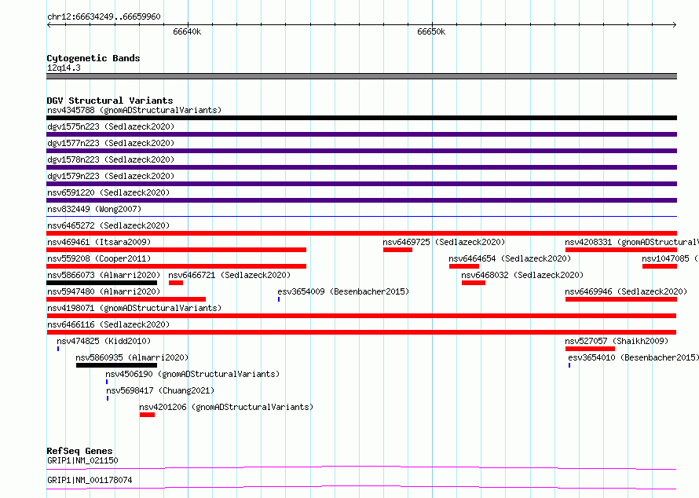Click the 12q14.3 band label
The height and width of the screenshot is (498, 699).
(64, 68)
